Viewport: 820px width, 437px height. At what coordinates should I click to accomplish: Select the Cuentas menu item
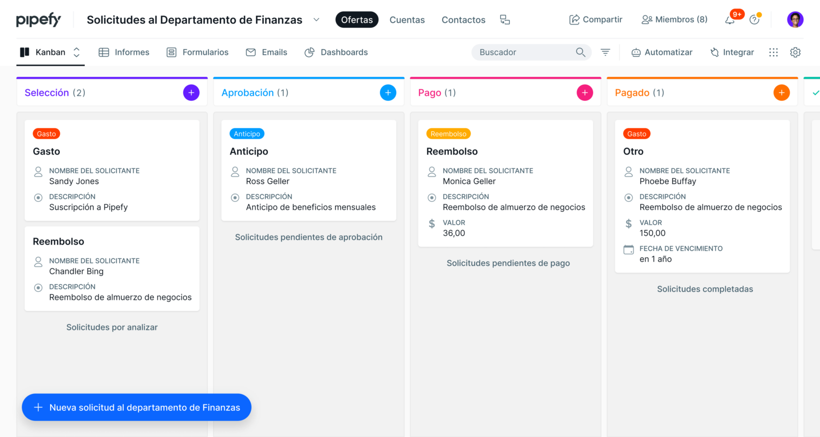click(407, 20)
